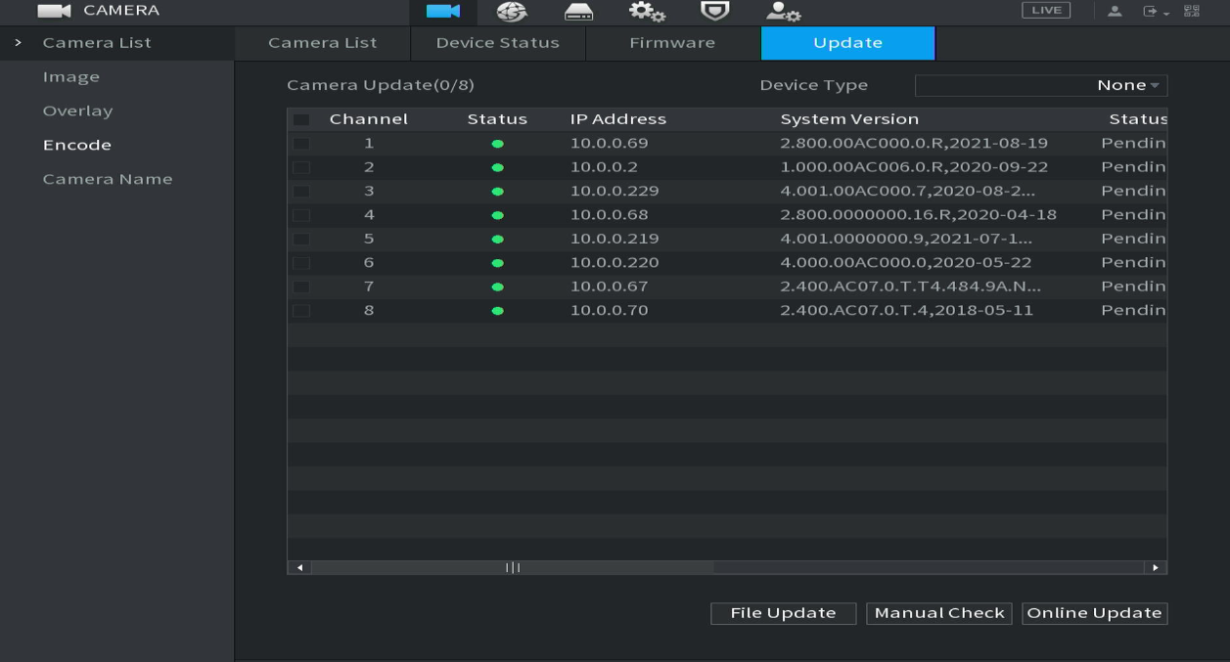Go to Overlay in sidebar
Screen dimensions: 1230x662
(x=77, y=111)
